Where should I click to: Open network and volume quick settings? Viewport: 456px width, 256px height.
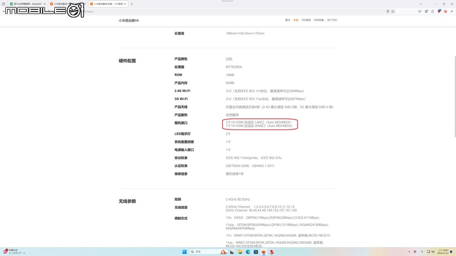[x=430, y=252]
